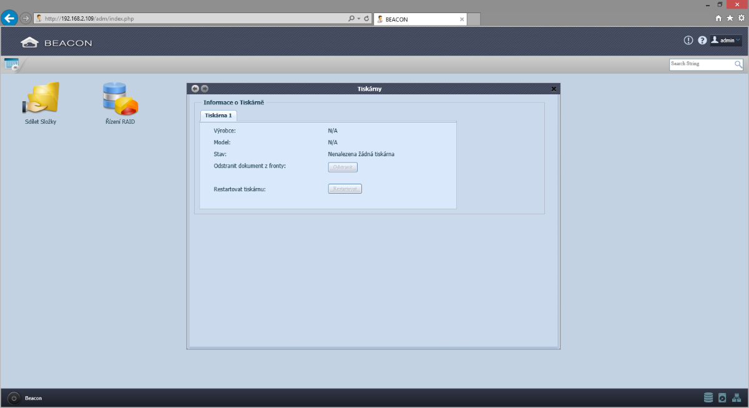Click the network status icon bottom right
The image size is (749, 408).
(736, 397)
